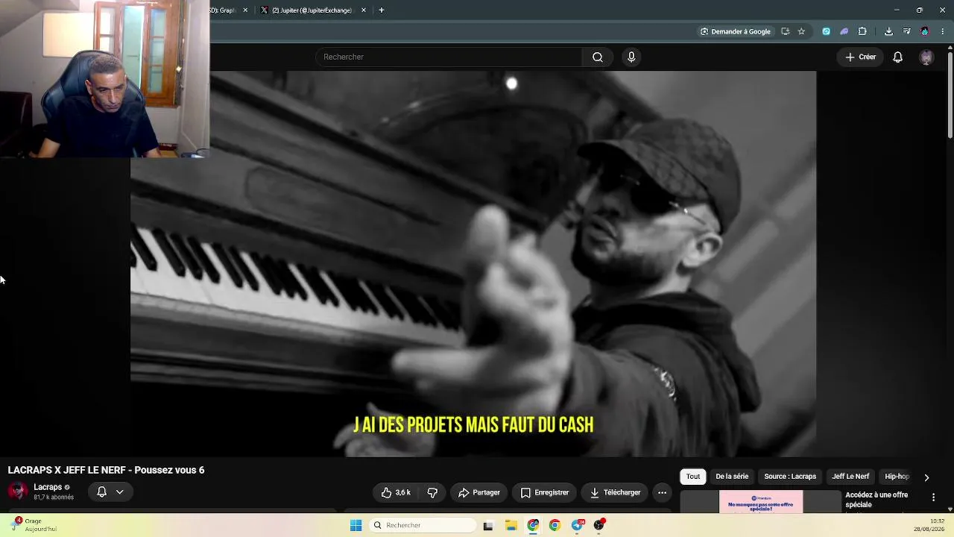Open the Windows Start menu
The image size is (954, 537).
[356, 525]
